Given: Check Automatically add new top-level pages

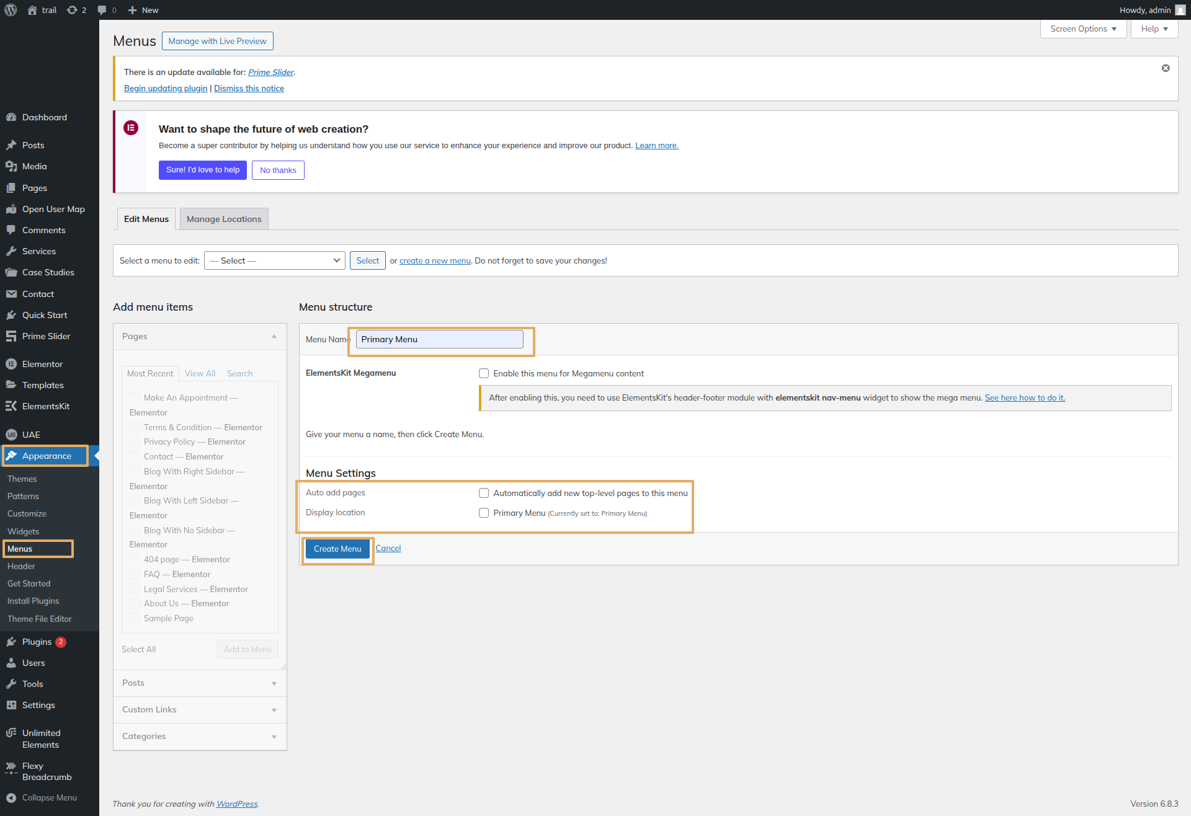Looking at the screenshot, I should coord(484,493).
